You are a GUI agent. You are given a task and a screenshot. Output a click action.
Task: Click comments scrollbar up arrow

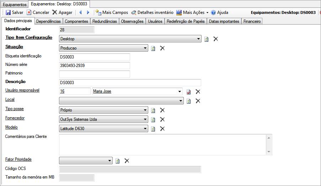269,138
